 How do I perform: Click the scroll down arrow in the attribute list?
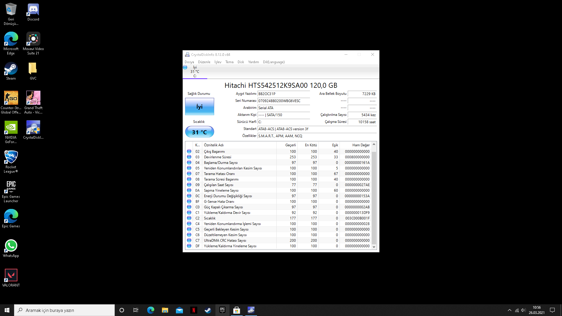coord(374,247)
